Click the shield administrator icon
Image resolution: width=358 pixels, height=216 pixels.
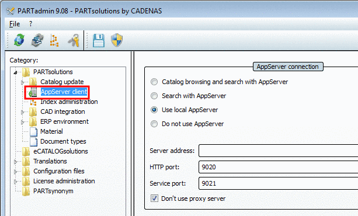117,40
